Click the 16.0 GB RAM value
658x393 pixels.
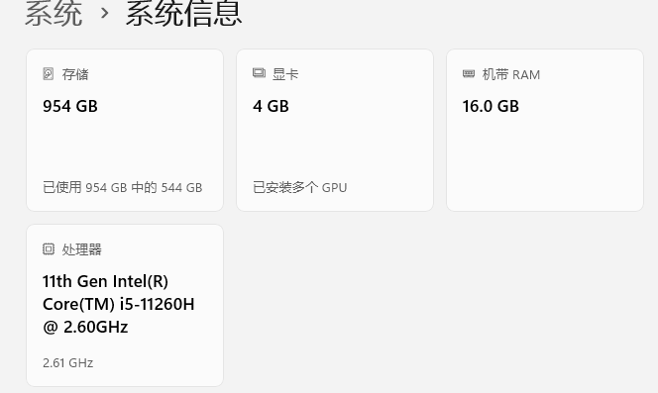[x=491, y=106]
